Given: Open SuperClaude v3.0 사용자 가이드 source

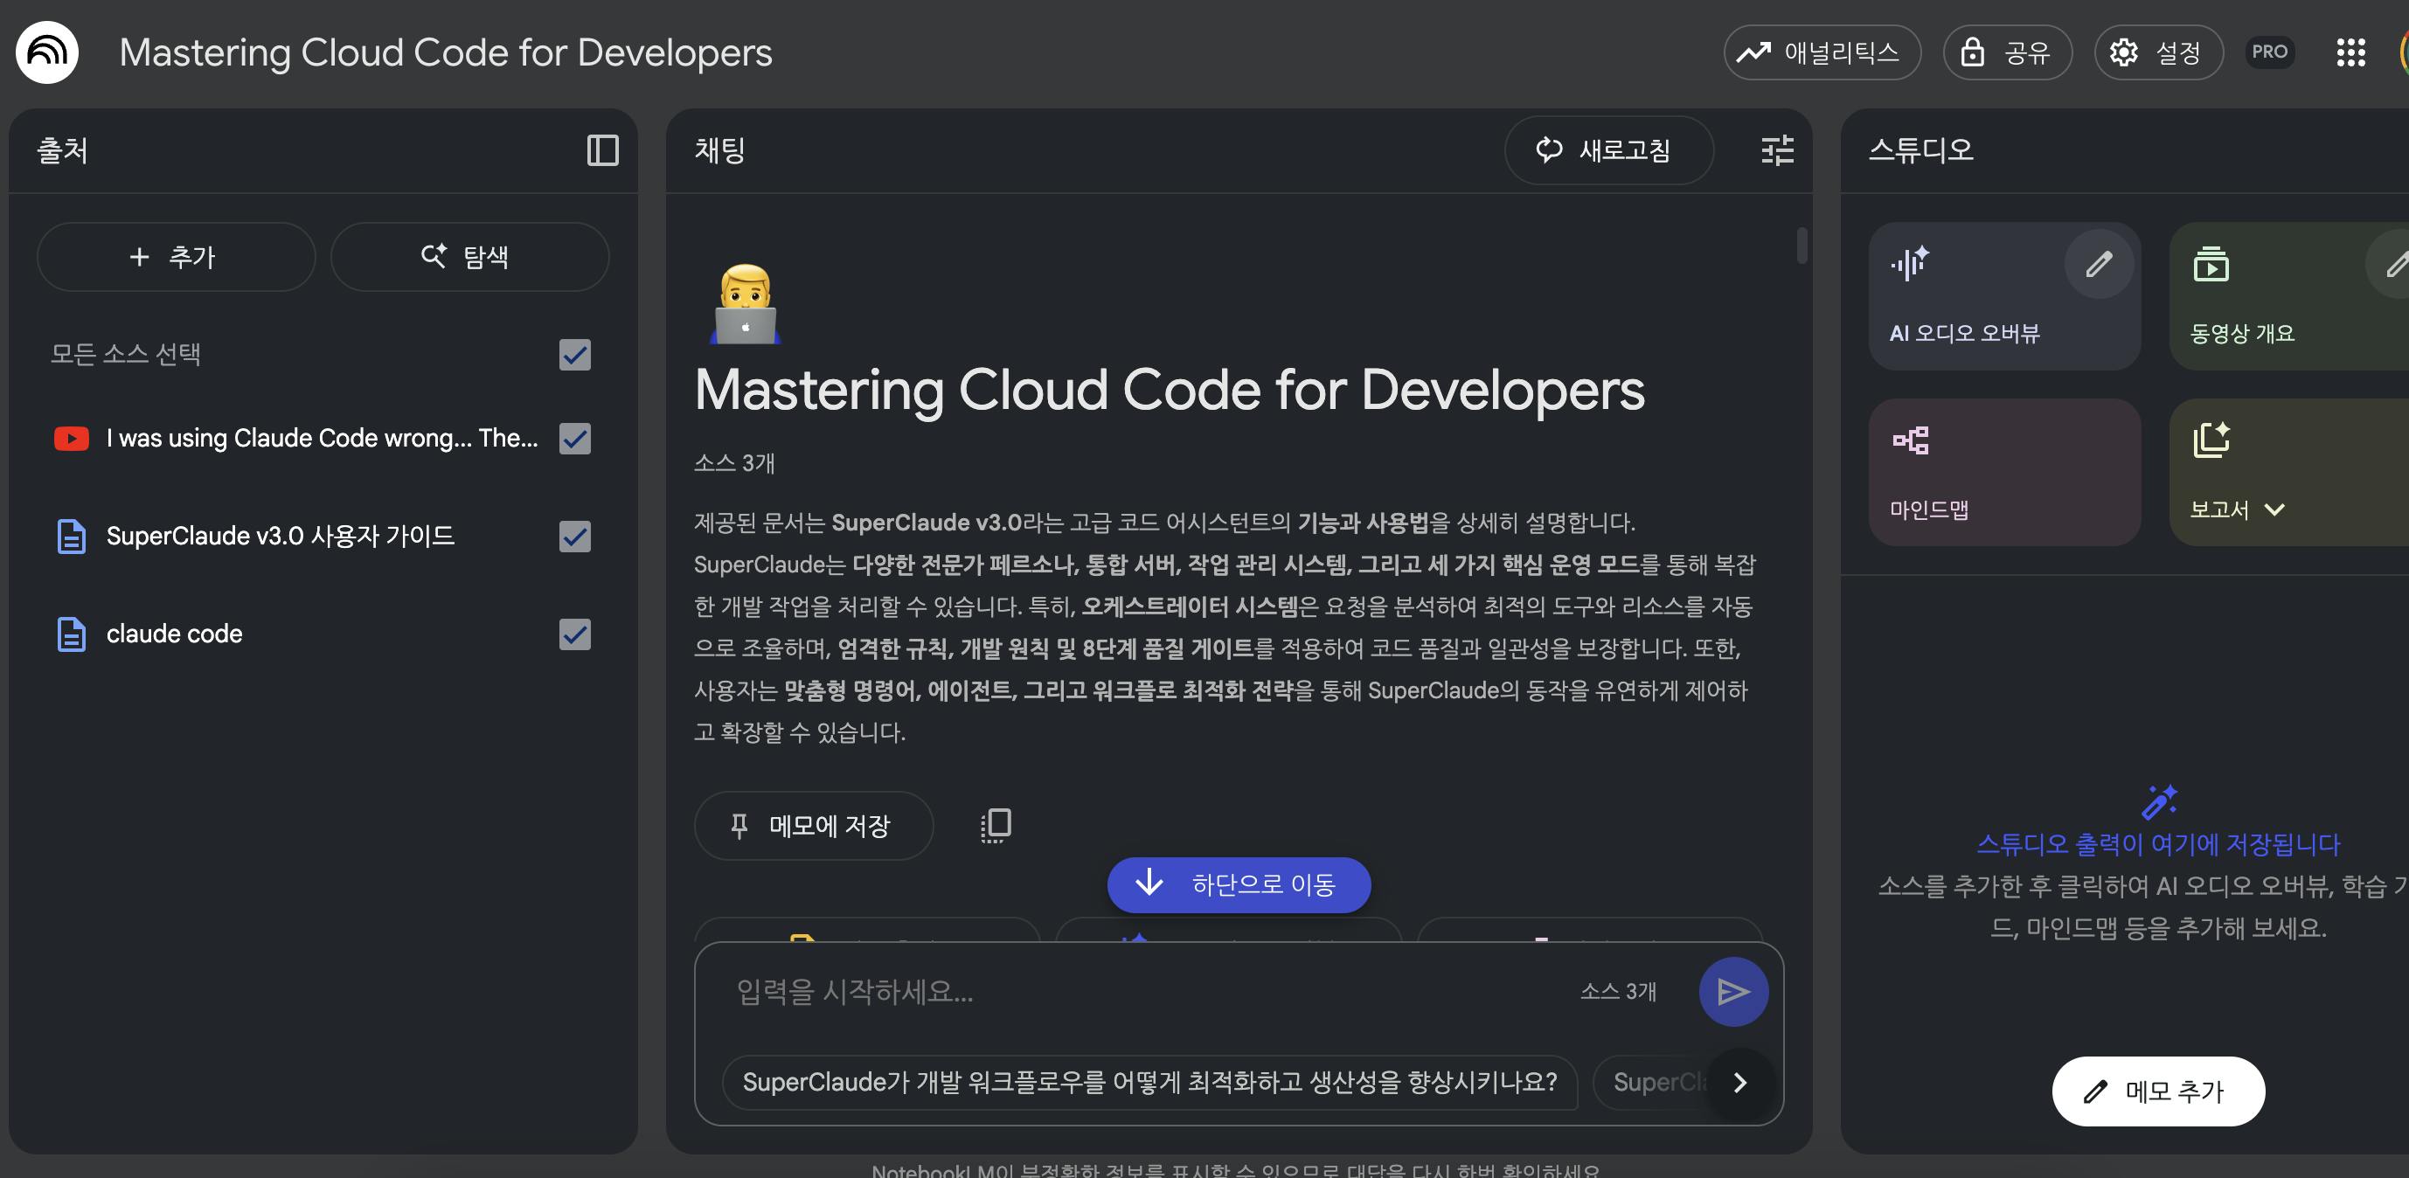Looking at the screenshot, I should [280, 537].
